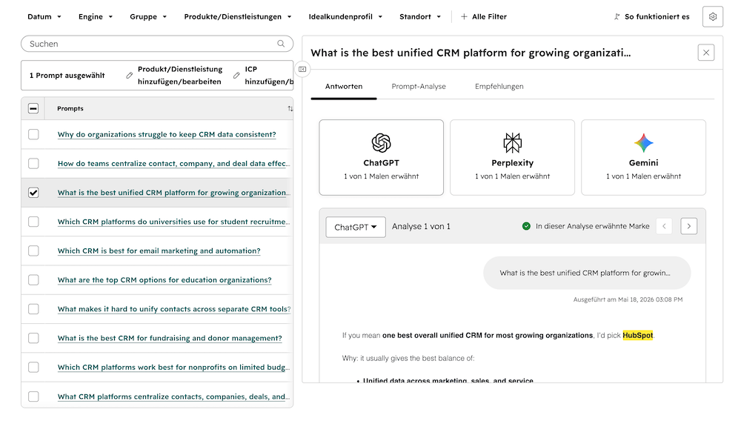The height and width of the screenshot is (421, 741).
Task: Click the search magnifier icon
Action: tap(281, 44)
